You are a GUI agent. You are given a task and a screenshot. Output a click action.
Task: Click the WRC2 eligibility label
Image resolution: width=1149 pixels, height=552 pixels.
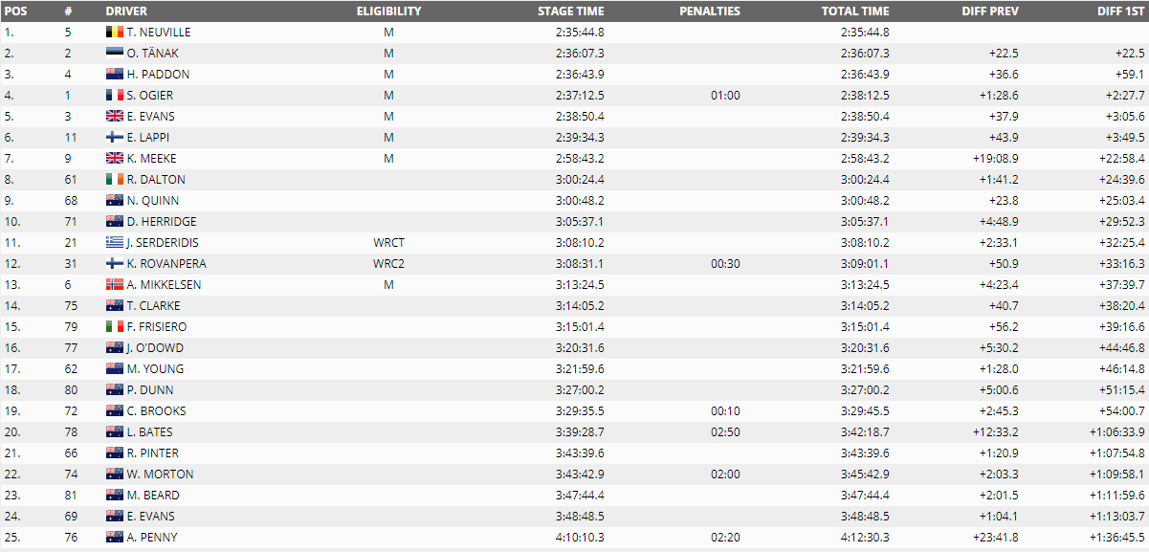388,263
